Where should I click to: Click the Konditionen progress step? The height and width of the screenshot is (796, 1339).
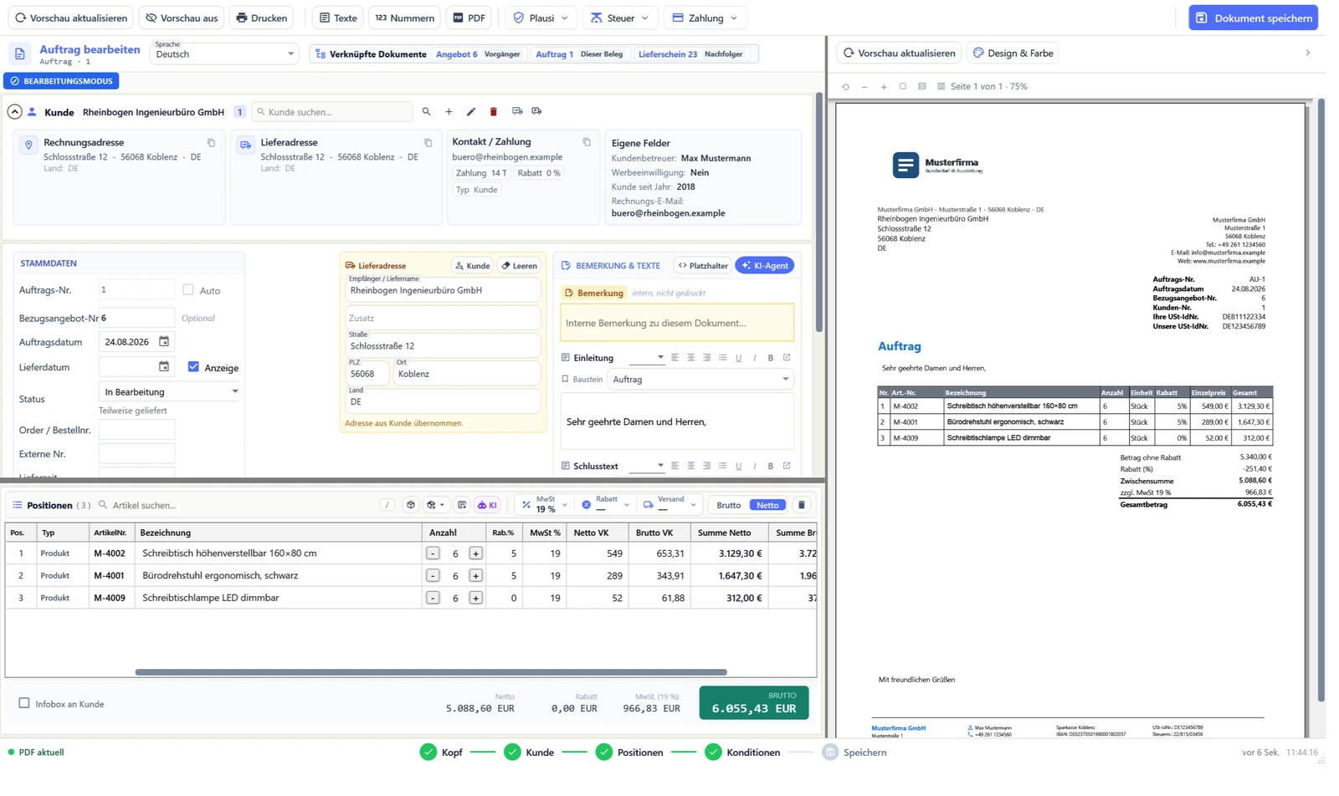(743, 752)
